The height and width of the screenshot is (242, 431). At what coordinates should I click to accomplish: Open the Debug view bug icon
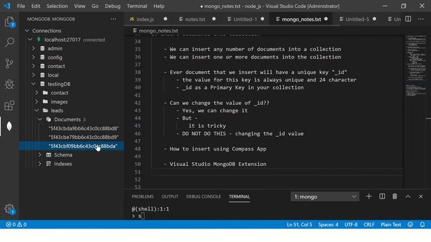pos(9,84)
